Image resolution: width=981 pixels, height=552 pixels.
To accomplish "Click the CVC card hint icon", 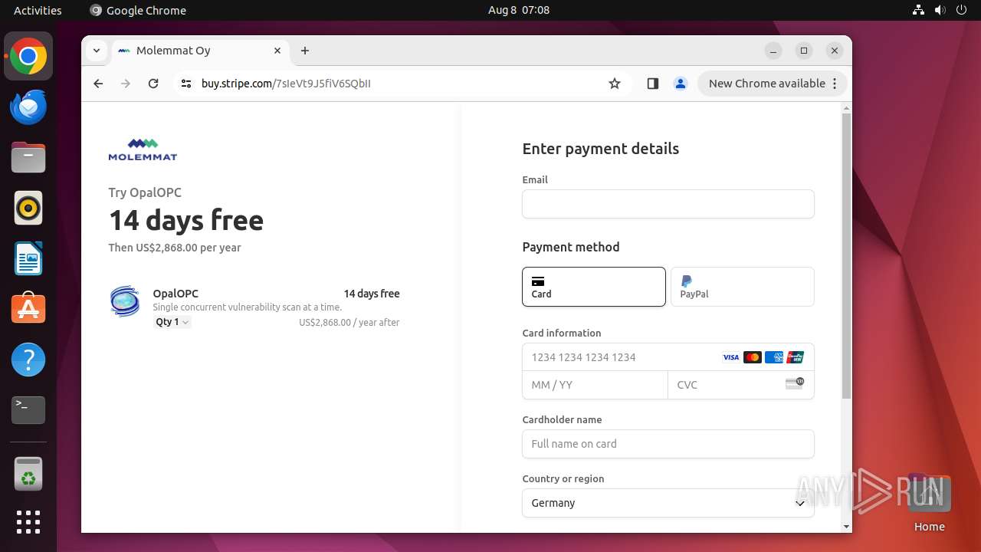I will pyautogui.click(x=795, y=383).
